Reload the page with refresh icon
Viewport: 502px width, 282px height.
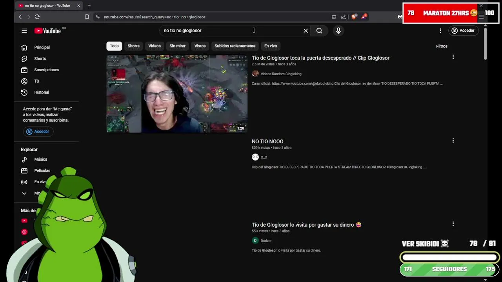37,17
